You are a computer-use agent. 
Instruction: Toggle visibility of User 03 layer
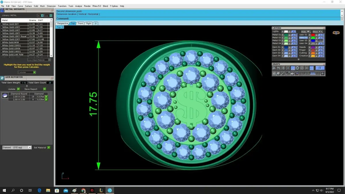coord(321,41)
